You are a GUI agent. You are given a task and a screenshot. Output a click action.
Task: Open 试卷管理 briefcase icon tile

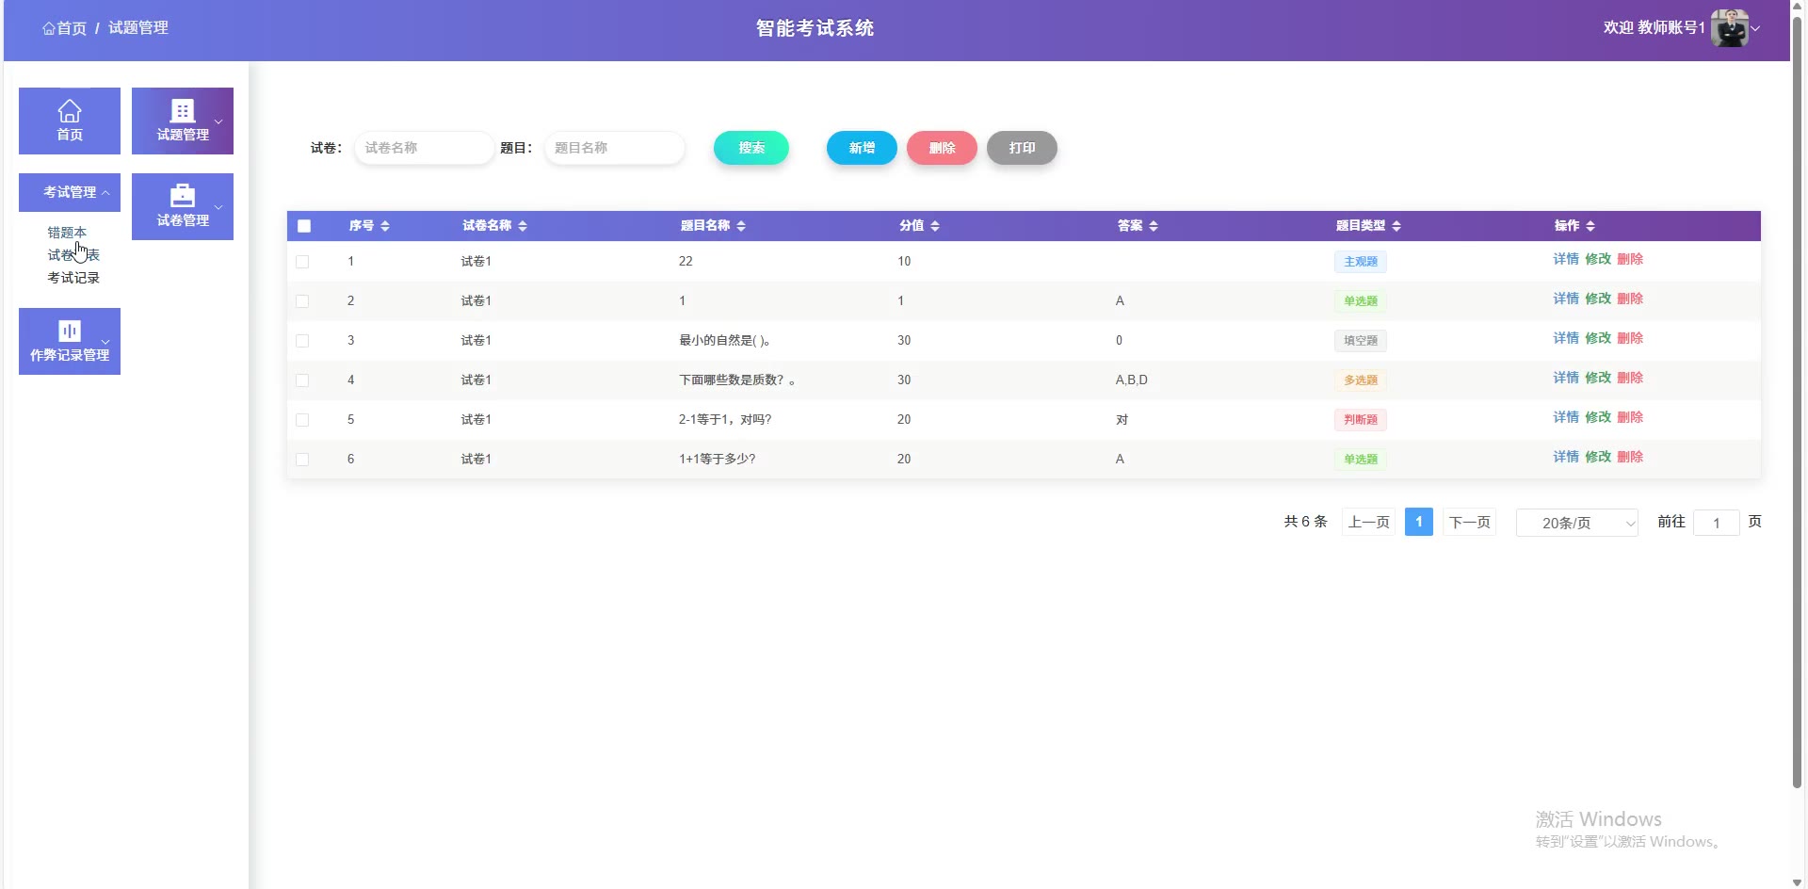[x=182, y=196]
